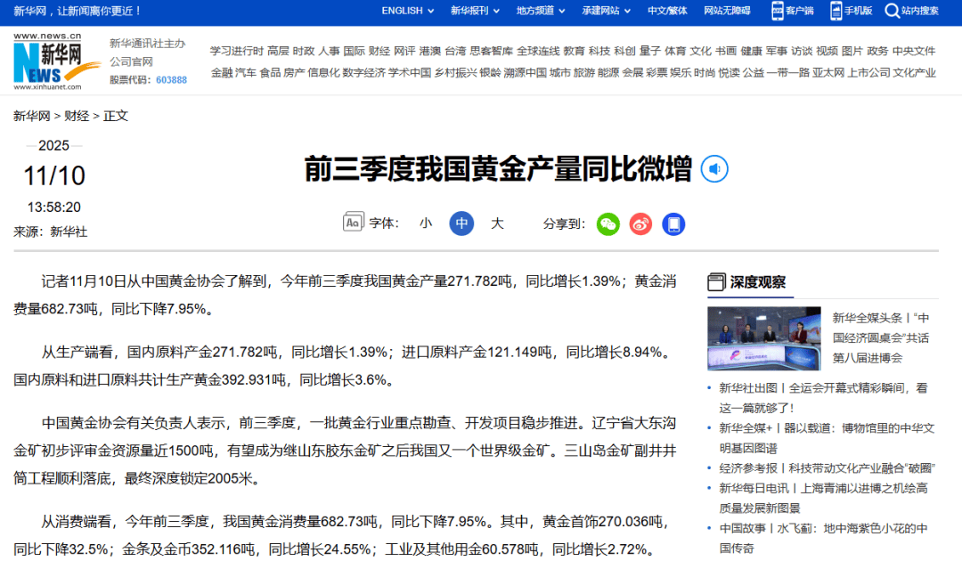
Task: Click the article title 前三季度我国黄金产量同比微增
Action: 498,169
